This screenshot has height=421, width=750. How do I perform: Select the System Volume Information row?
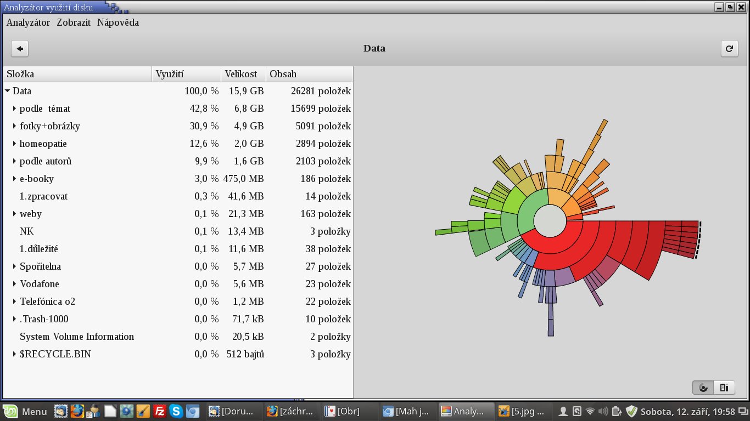tap(77, 337)
